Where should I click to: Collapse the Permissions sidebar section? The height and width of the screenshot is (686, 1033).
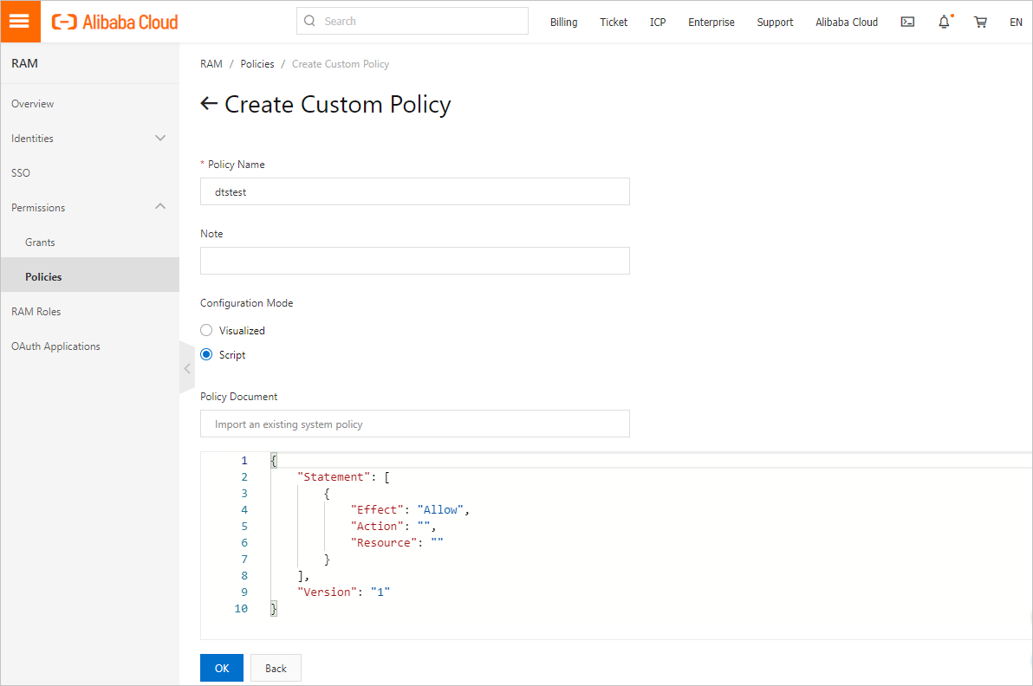click(x=160, y=207)
